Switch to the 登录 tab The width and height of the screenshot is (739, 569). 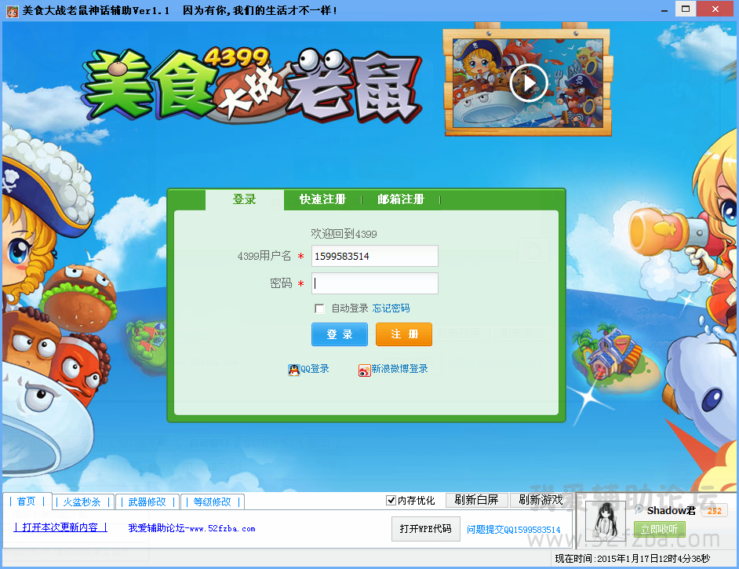(x=244, y=199)
